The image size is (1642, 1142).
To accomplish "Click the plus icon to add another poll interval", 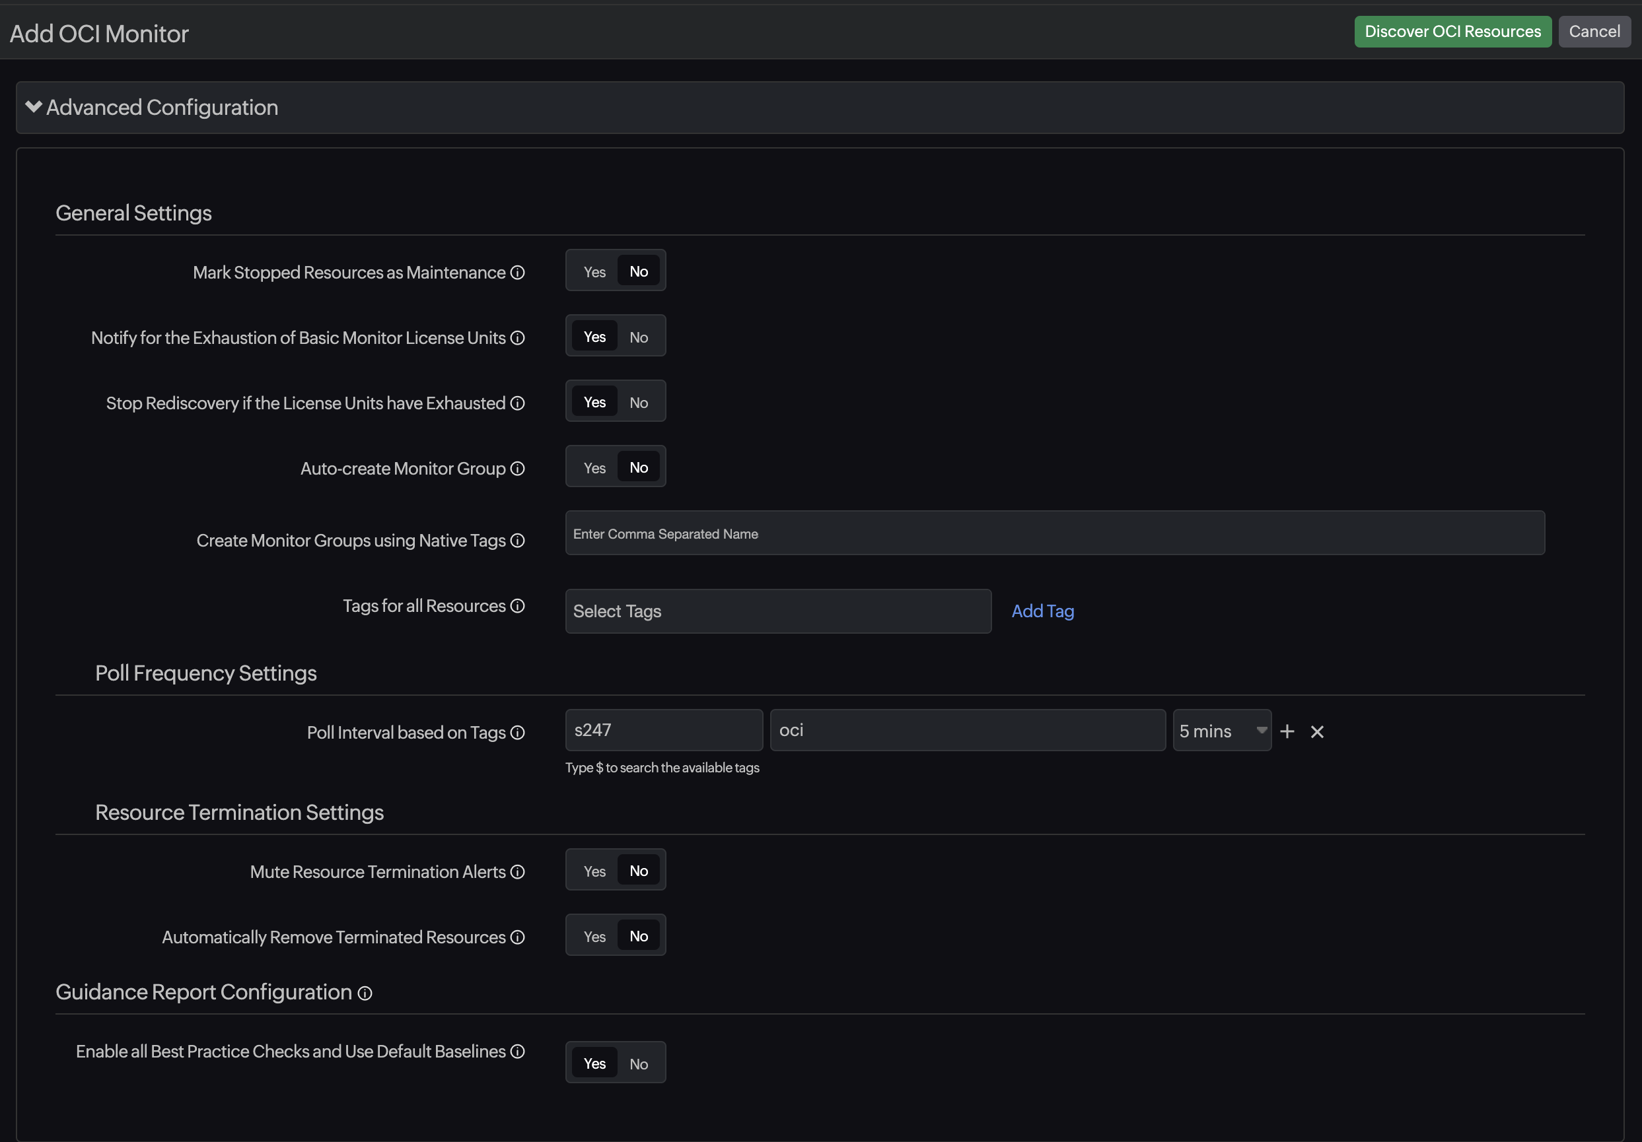I will (1288, 732).
